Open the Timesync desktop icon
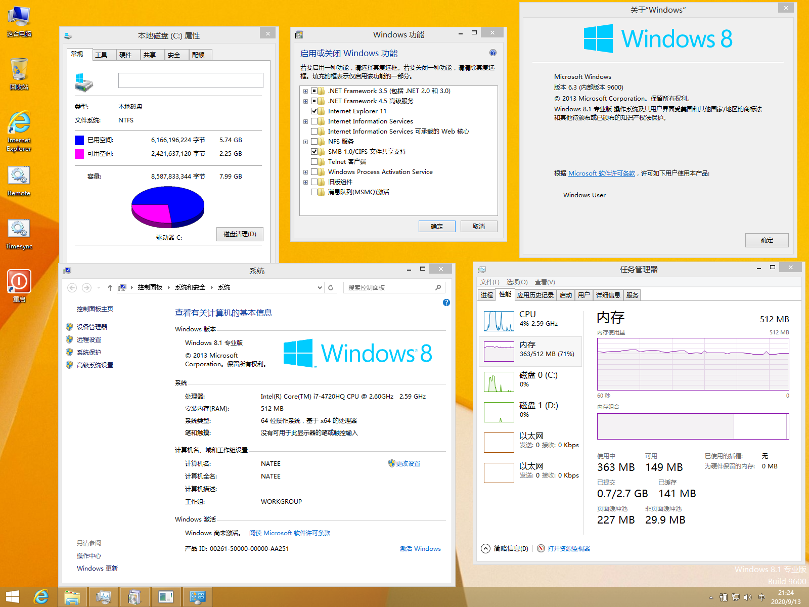 (x=19, y=230)
